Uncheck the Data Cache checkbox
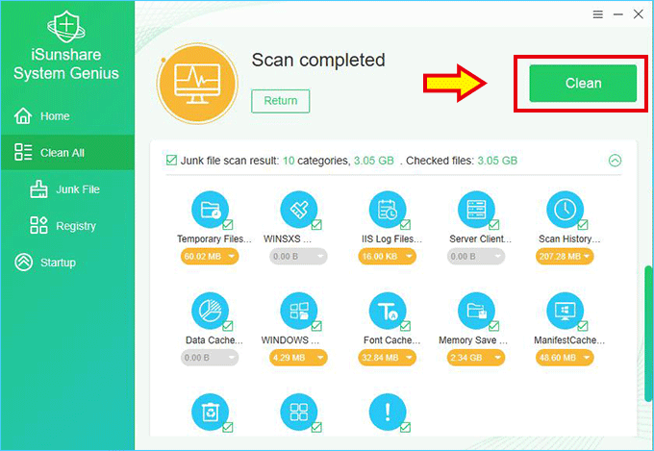Image resolution: width=654 pixels, height=451 pixels. click(228, 326)
